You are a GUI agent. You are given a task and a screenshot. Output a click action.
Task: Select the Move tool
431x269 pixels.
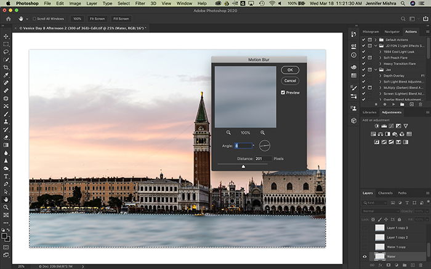[x=6, y=36]
